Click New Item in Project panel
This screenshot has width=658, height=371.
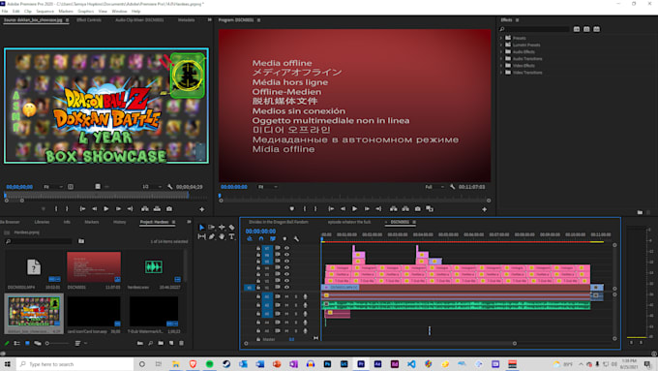click(x=171, y=343)
